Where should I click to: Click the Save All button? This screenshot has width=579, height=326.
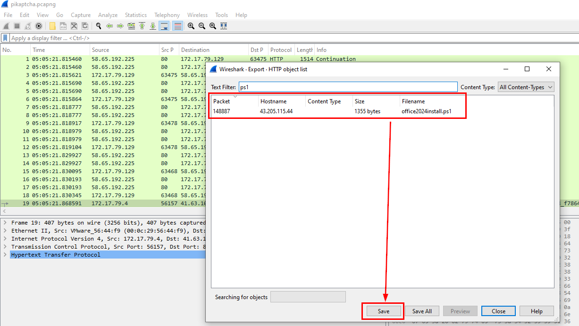pyautogui.click(x=422, y=311)
